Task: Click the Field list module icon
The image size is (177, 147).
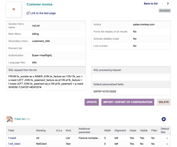Action: 9,119
